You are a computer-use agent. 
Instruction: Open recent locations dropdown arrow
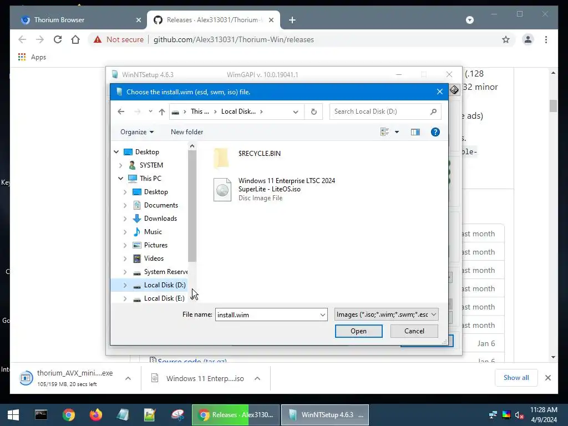click(150, 111)
